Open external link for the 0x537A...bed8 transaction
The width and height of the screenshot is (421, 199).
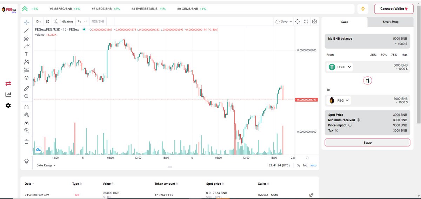coord(311,195)
